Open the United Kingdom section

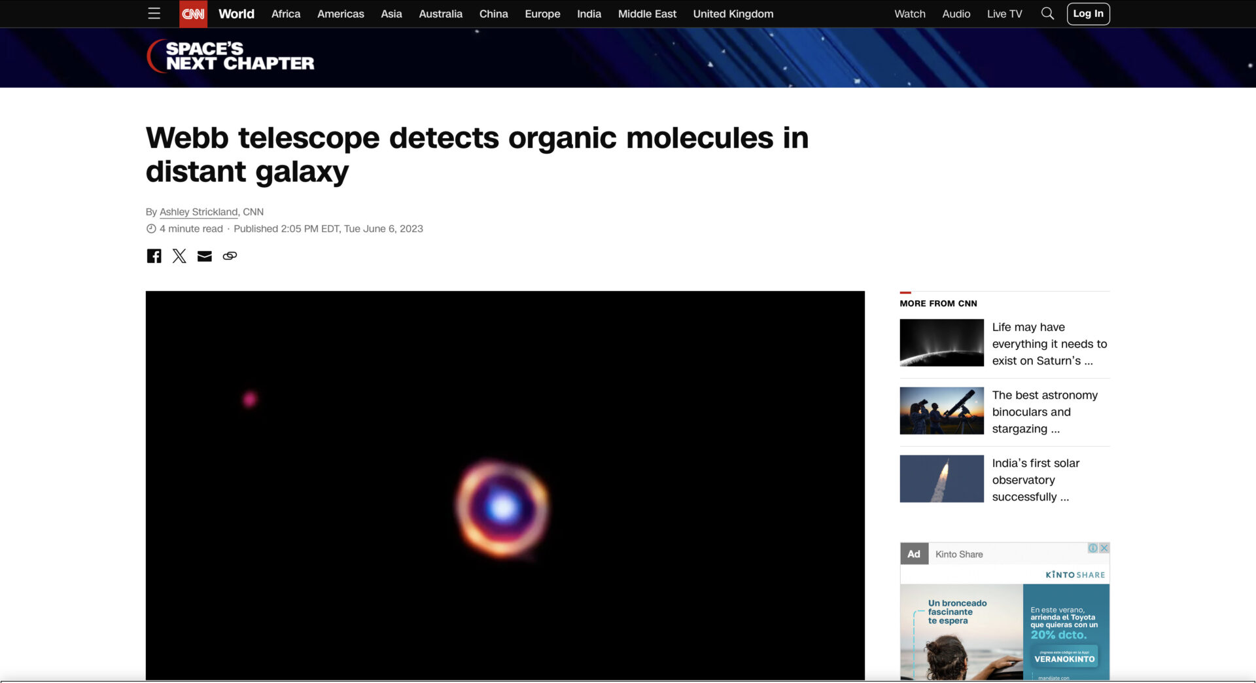pos(733,14)
